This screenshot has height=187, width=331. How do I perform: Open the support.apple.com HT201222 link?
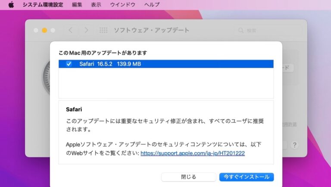point(193,153)
